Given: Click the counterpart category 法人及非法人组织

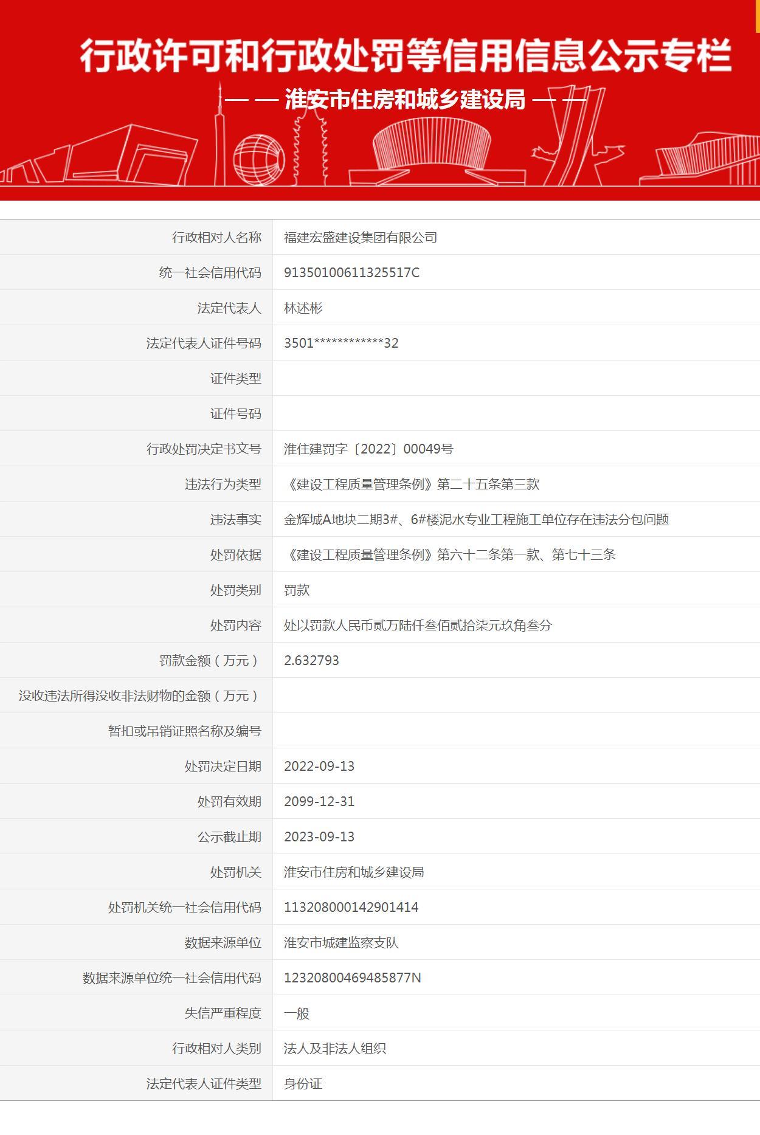Looking at the screenshot, I should (335, 1048).
